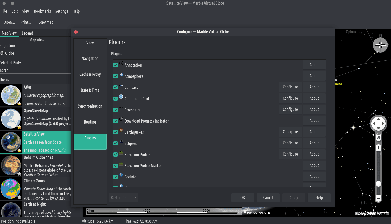Uncheck the Crosshairs plugin
This screenshot has width=391, height=224.
116,110
